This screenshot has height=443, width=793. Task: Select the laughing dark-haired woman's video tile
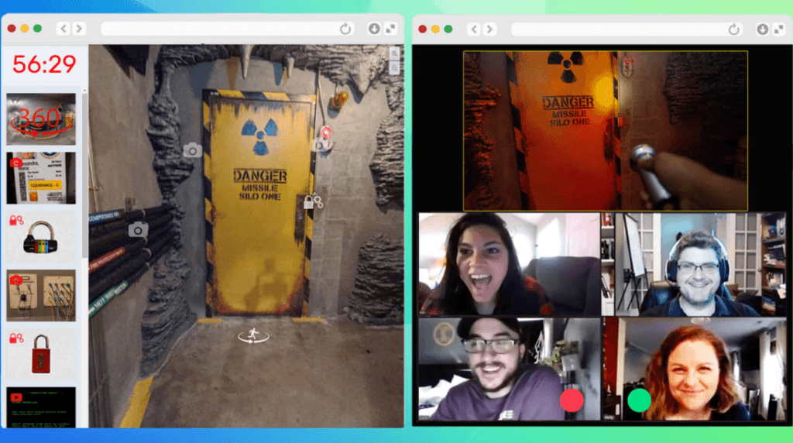(x=510, y=264)
